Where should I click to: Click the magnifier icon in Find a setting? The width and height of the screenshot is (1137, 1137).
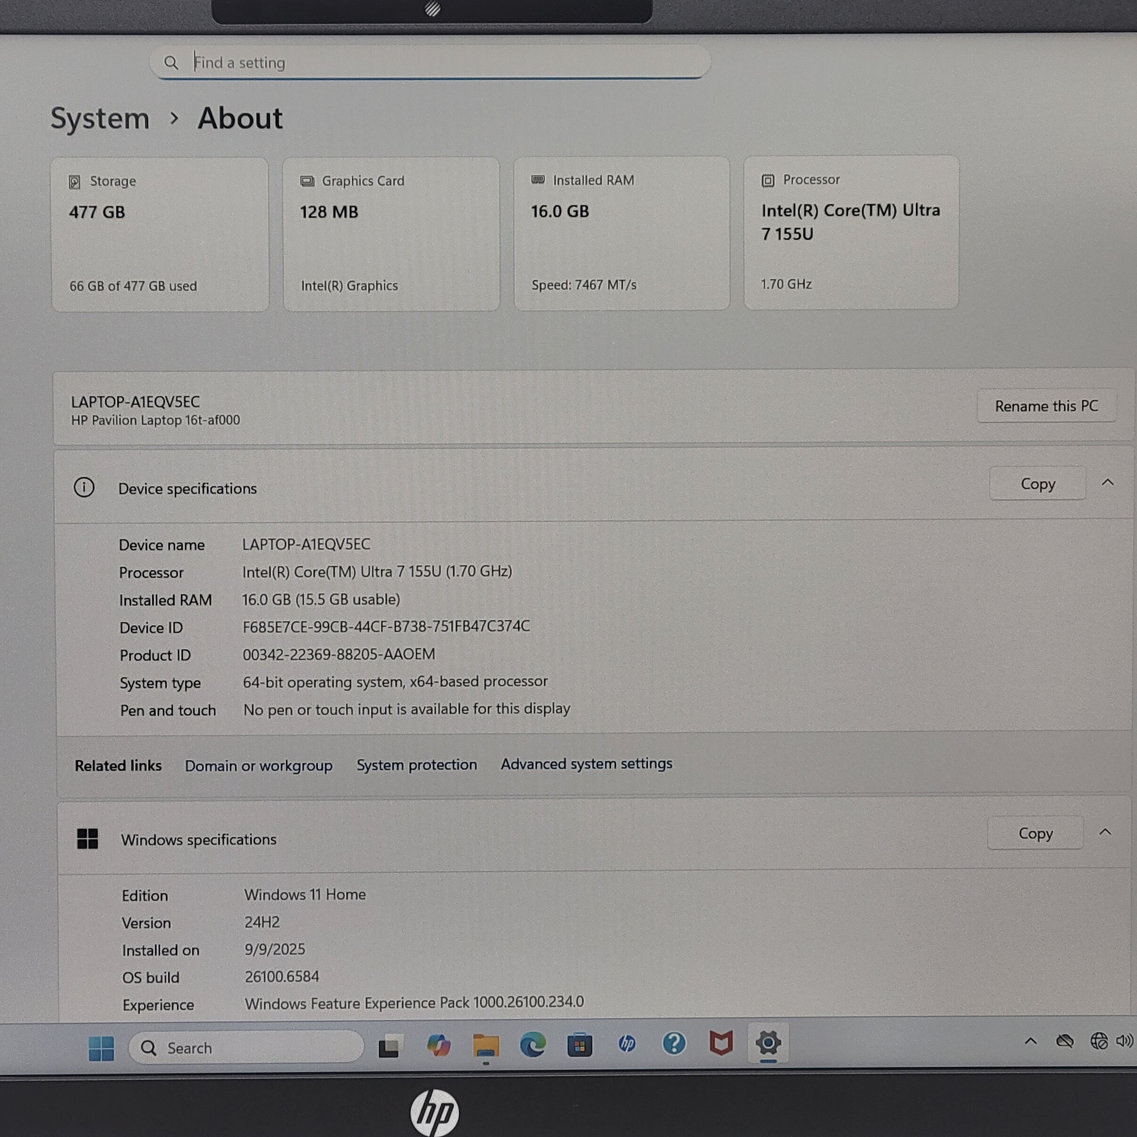pos(171,63)
